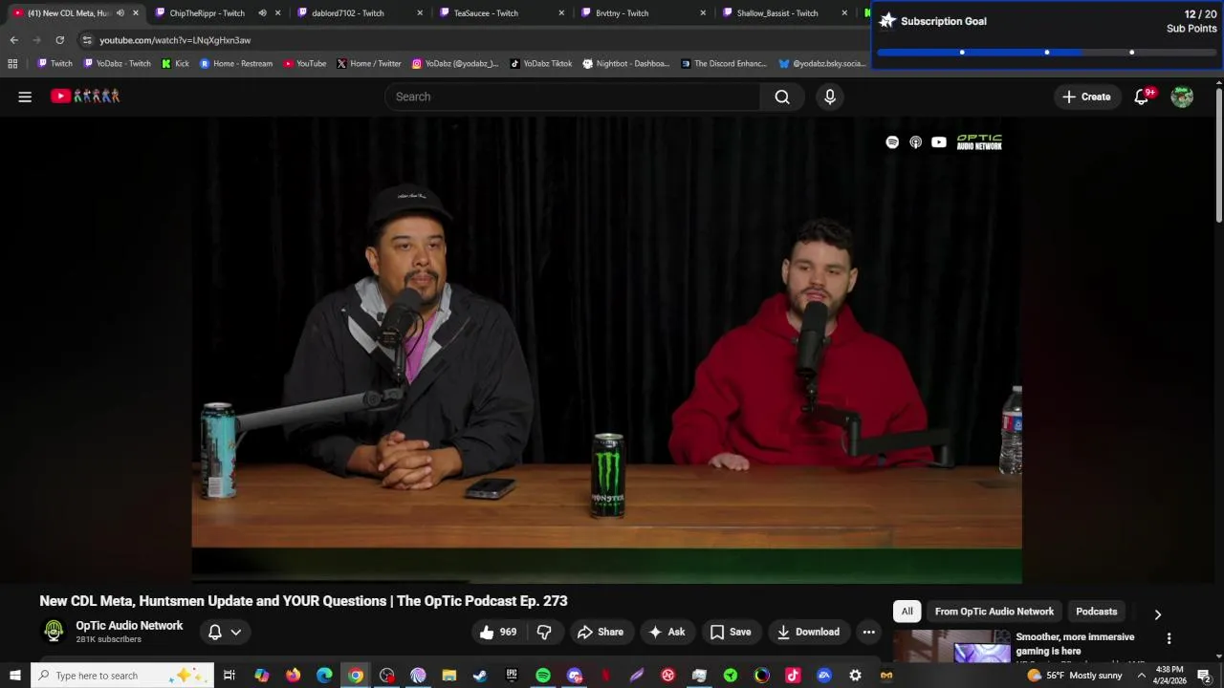Go back in Chrome
This screenshot has width=1224, height=688.
pyautogui.click(x=13, y=40)
